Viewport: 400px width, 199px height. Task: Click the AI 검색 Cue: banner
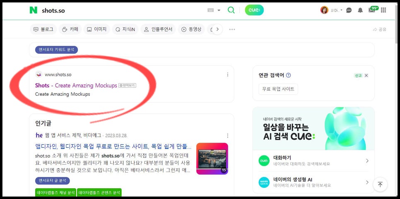pos(313,128)
